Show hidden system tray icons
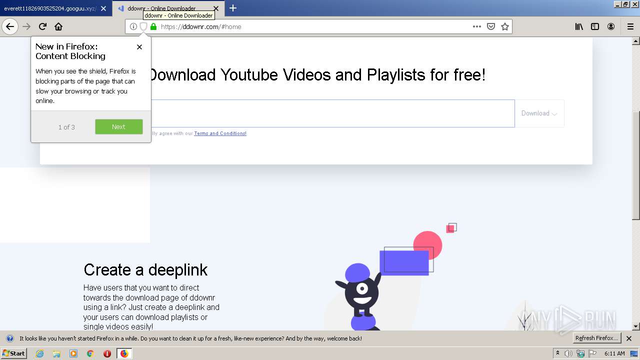 [558, 353]
